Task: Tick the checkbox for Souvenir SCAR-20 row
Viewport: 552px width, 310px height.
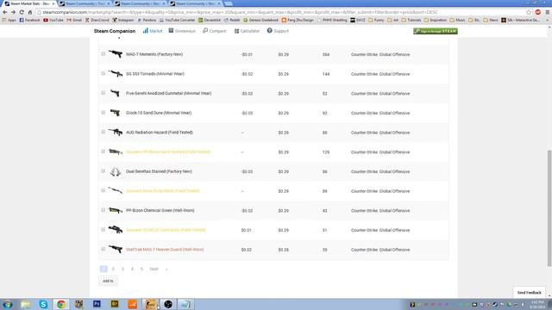Action: (103, 230)
